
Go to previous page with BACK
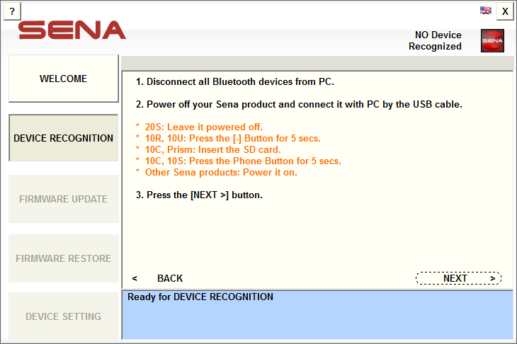click(x=157, y=278)
